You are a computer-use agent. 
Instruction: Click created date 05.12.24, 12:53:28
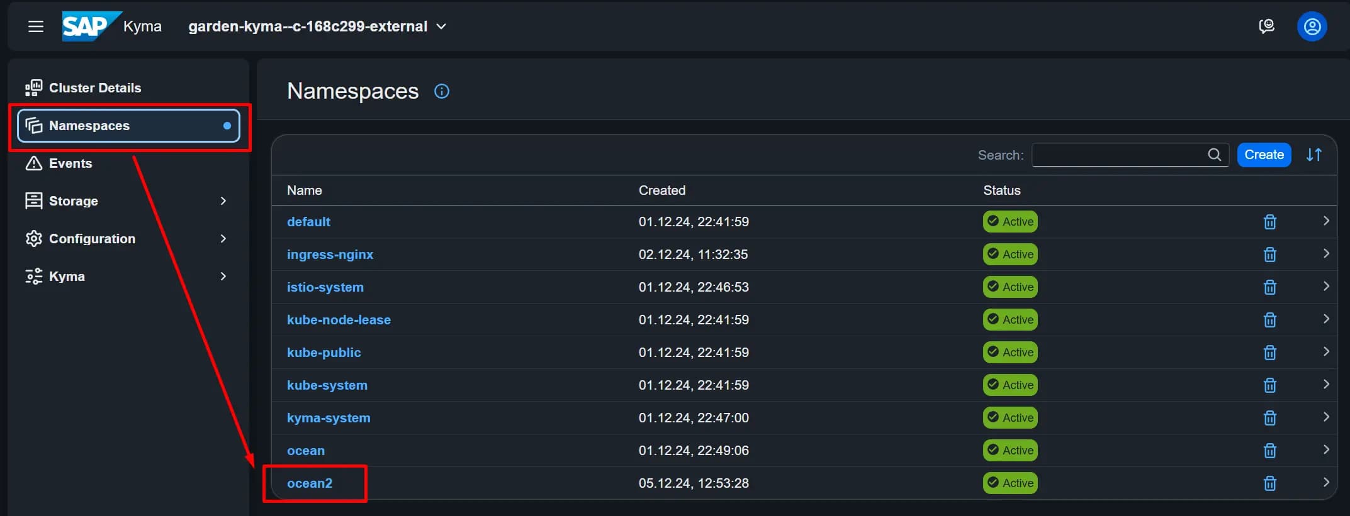coord(694,483)
